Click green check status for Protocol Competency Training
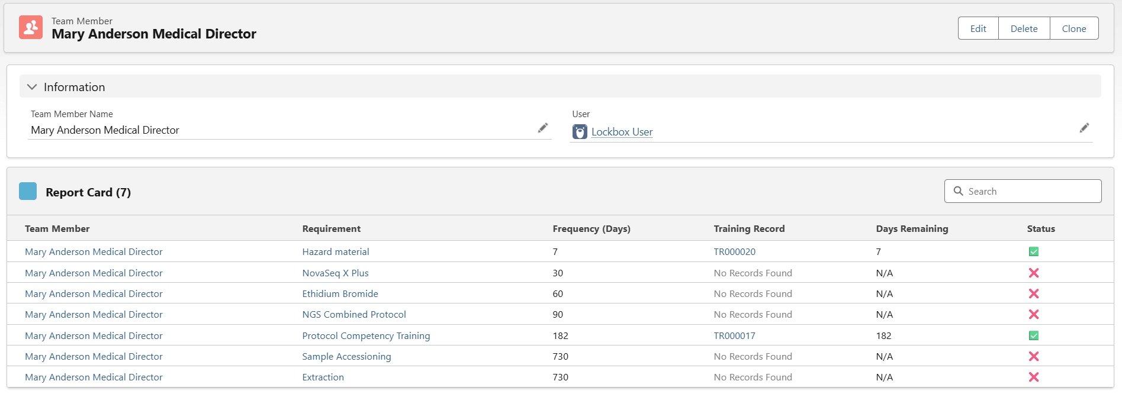Screen dimensions: 1122x394 (x=1034, y=335)
